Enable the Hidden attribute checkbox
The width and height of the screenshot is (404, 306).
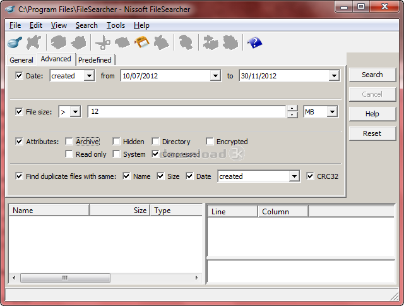click(x=116, y=142)
